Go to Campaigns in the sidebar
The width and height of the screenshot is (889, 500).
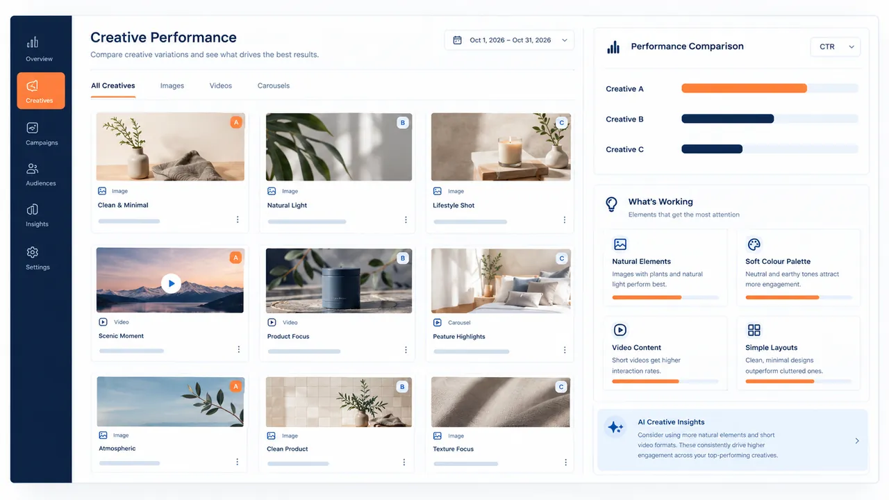point(41,134)
